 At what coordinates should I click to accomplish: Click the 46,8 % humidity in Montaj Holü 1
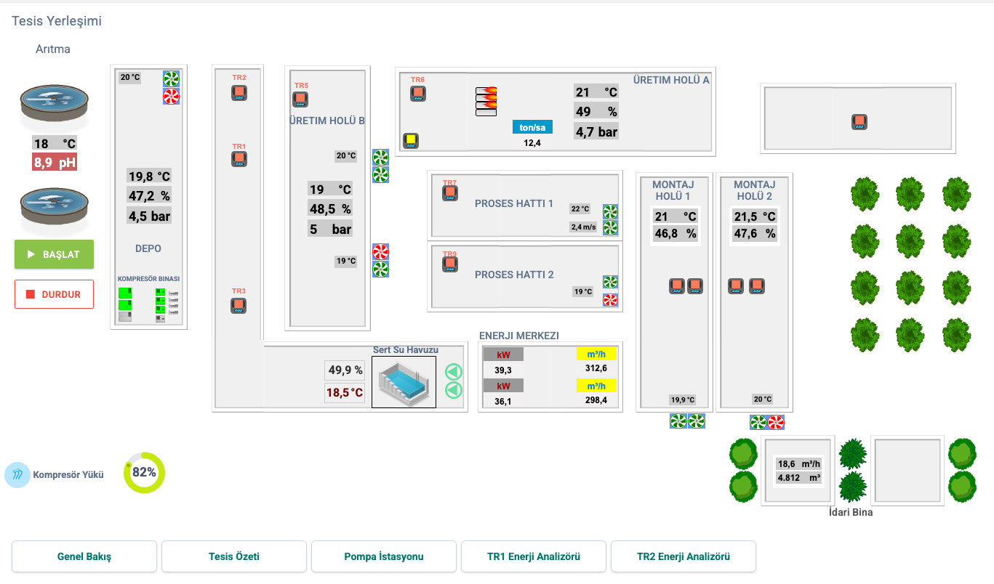point(676,234)
